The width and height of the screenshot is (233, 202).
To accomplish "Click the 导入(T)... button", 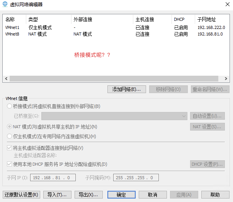I will click(57, 195).
